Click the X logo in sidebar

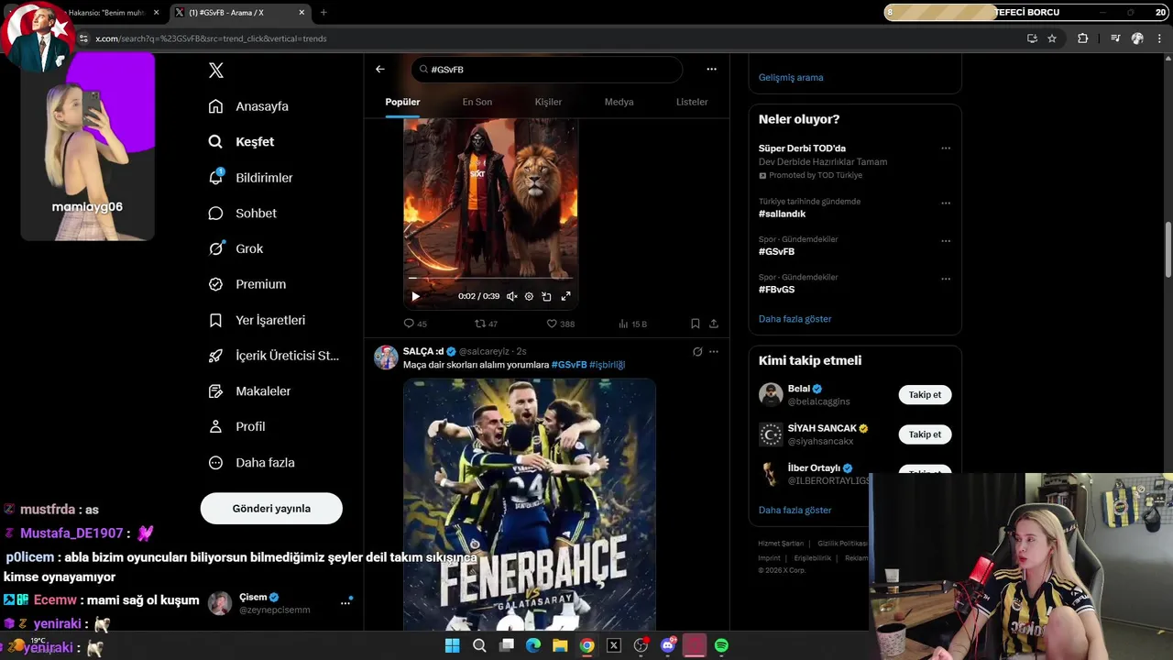pos(216,71)
